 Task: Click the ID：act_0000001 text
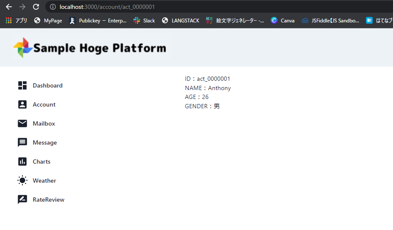tap(208, 79)
